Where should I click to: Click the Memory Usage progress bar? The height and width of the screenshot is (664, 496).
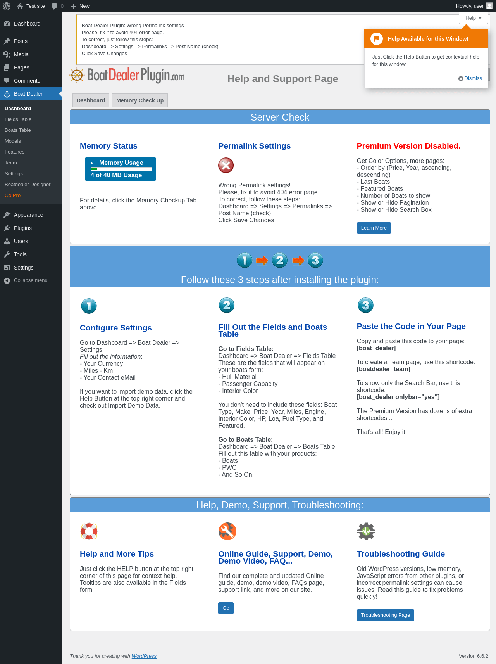[x=121, y=169]
